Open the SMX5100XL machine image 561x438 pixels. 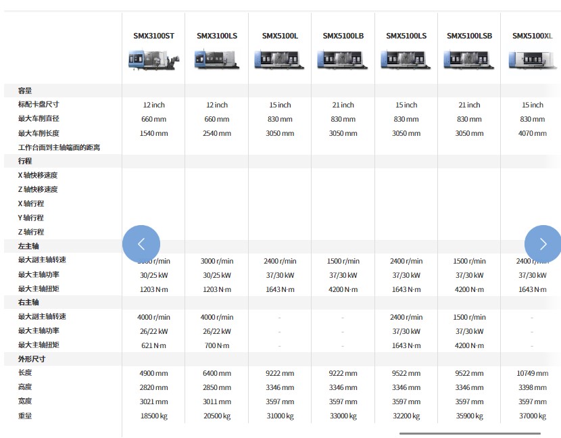(533, 59)
